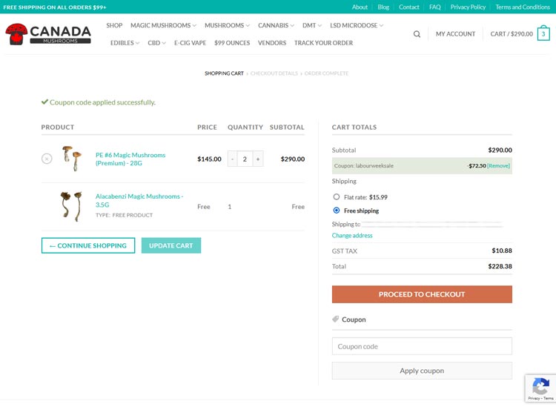The height and width of the screenshot is (407, 556).
Task: Open the LSD Microdose dropdown menu
Action: (357, 25)
